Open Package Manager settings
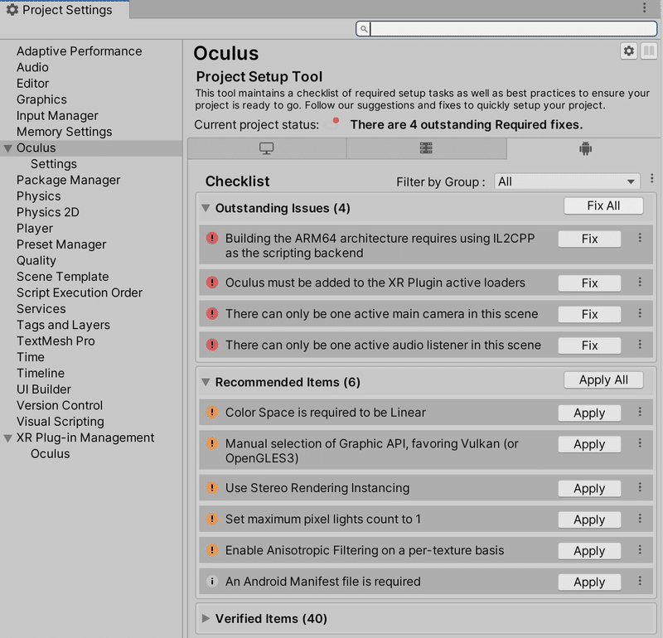663x638 pixels. (69, 180)
